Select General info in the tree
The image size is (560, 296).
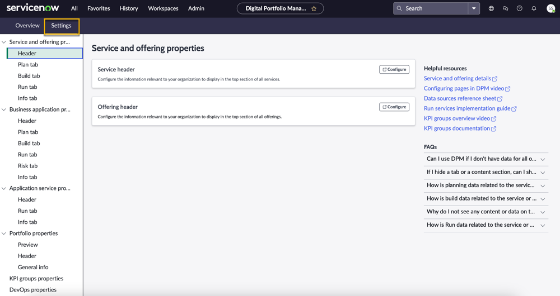click(x=33, y=267)
